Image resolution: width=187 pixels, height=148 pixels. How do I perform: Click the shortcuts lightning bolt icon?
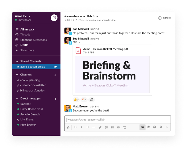pyautogui.click(x=68, y=127)
